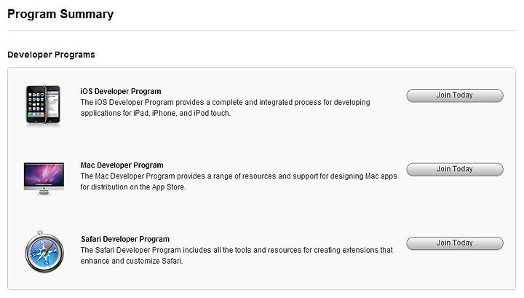Join Today for the iOS Developer Program
Viewport: 524px width, 298px height.
tap(455, 95)
